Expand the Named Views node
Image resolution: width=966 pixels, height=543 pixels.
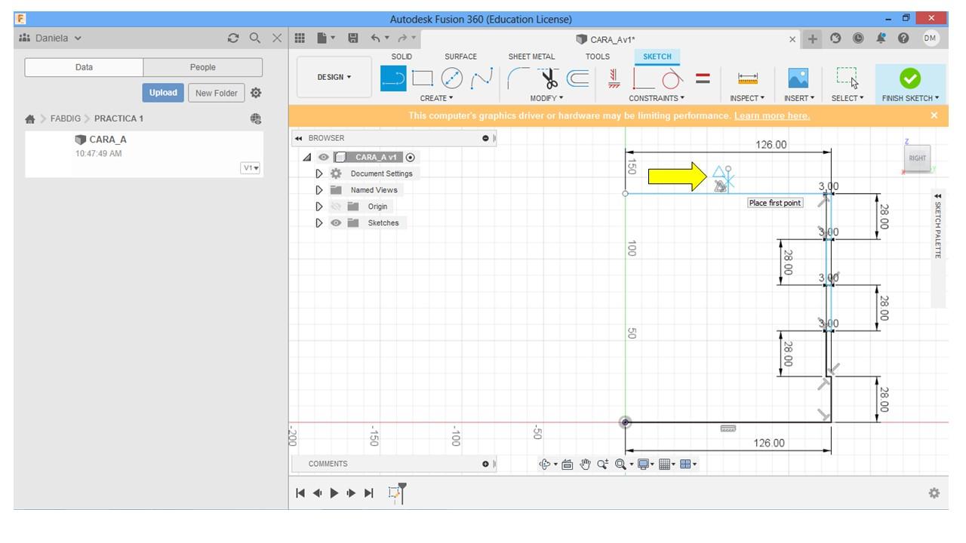click(319, 190)
